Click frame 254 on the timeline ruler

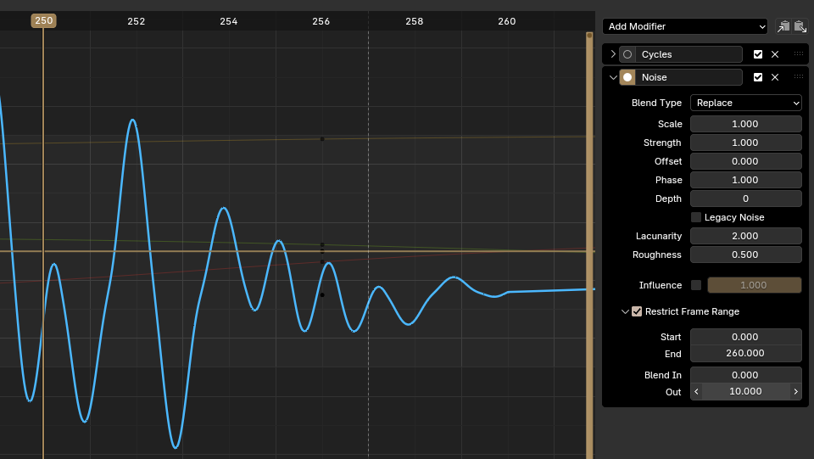point(228,21)
